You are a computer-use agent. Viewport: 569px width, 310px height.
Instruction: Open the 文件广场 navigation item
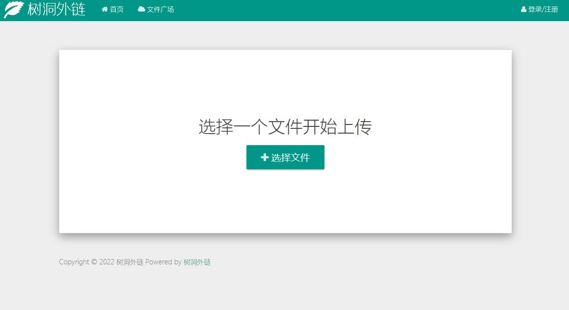coord(155,9)
